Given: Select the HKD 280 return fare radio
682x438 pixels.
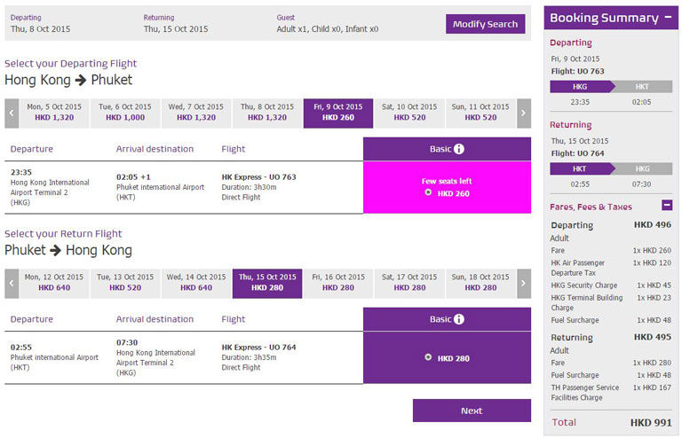Looking at the screenshot, I should tap(429, 357).
